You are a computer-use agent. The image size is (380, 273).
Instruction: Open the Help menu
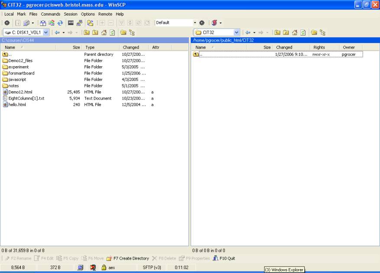[120, 14]
